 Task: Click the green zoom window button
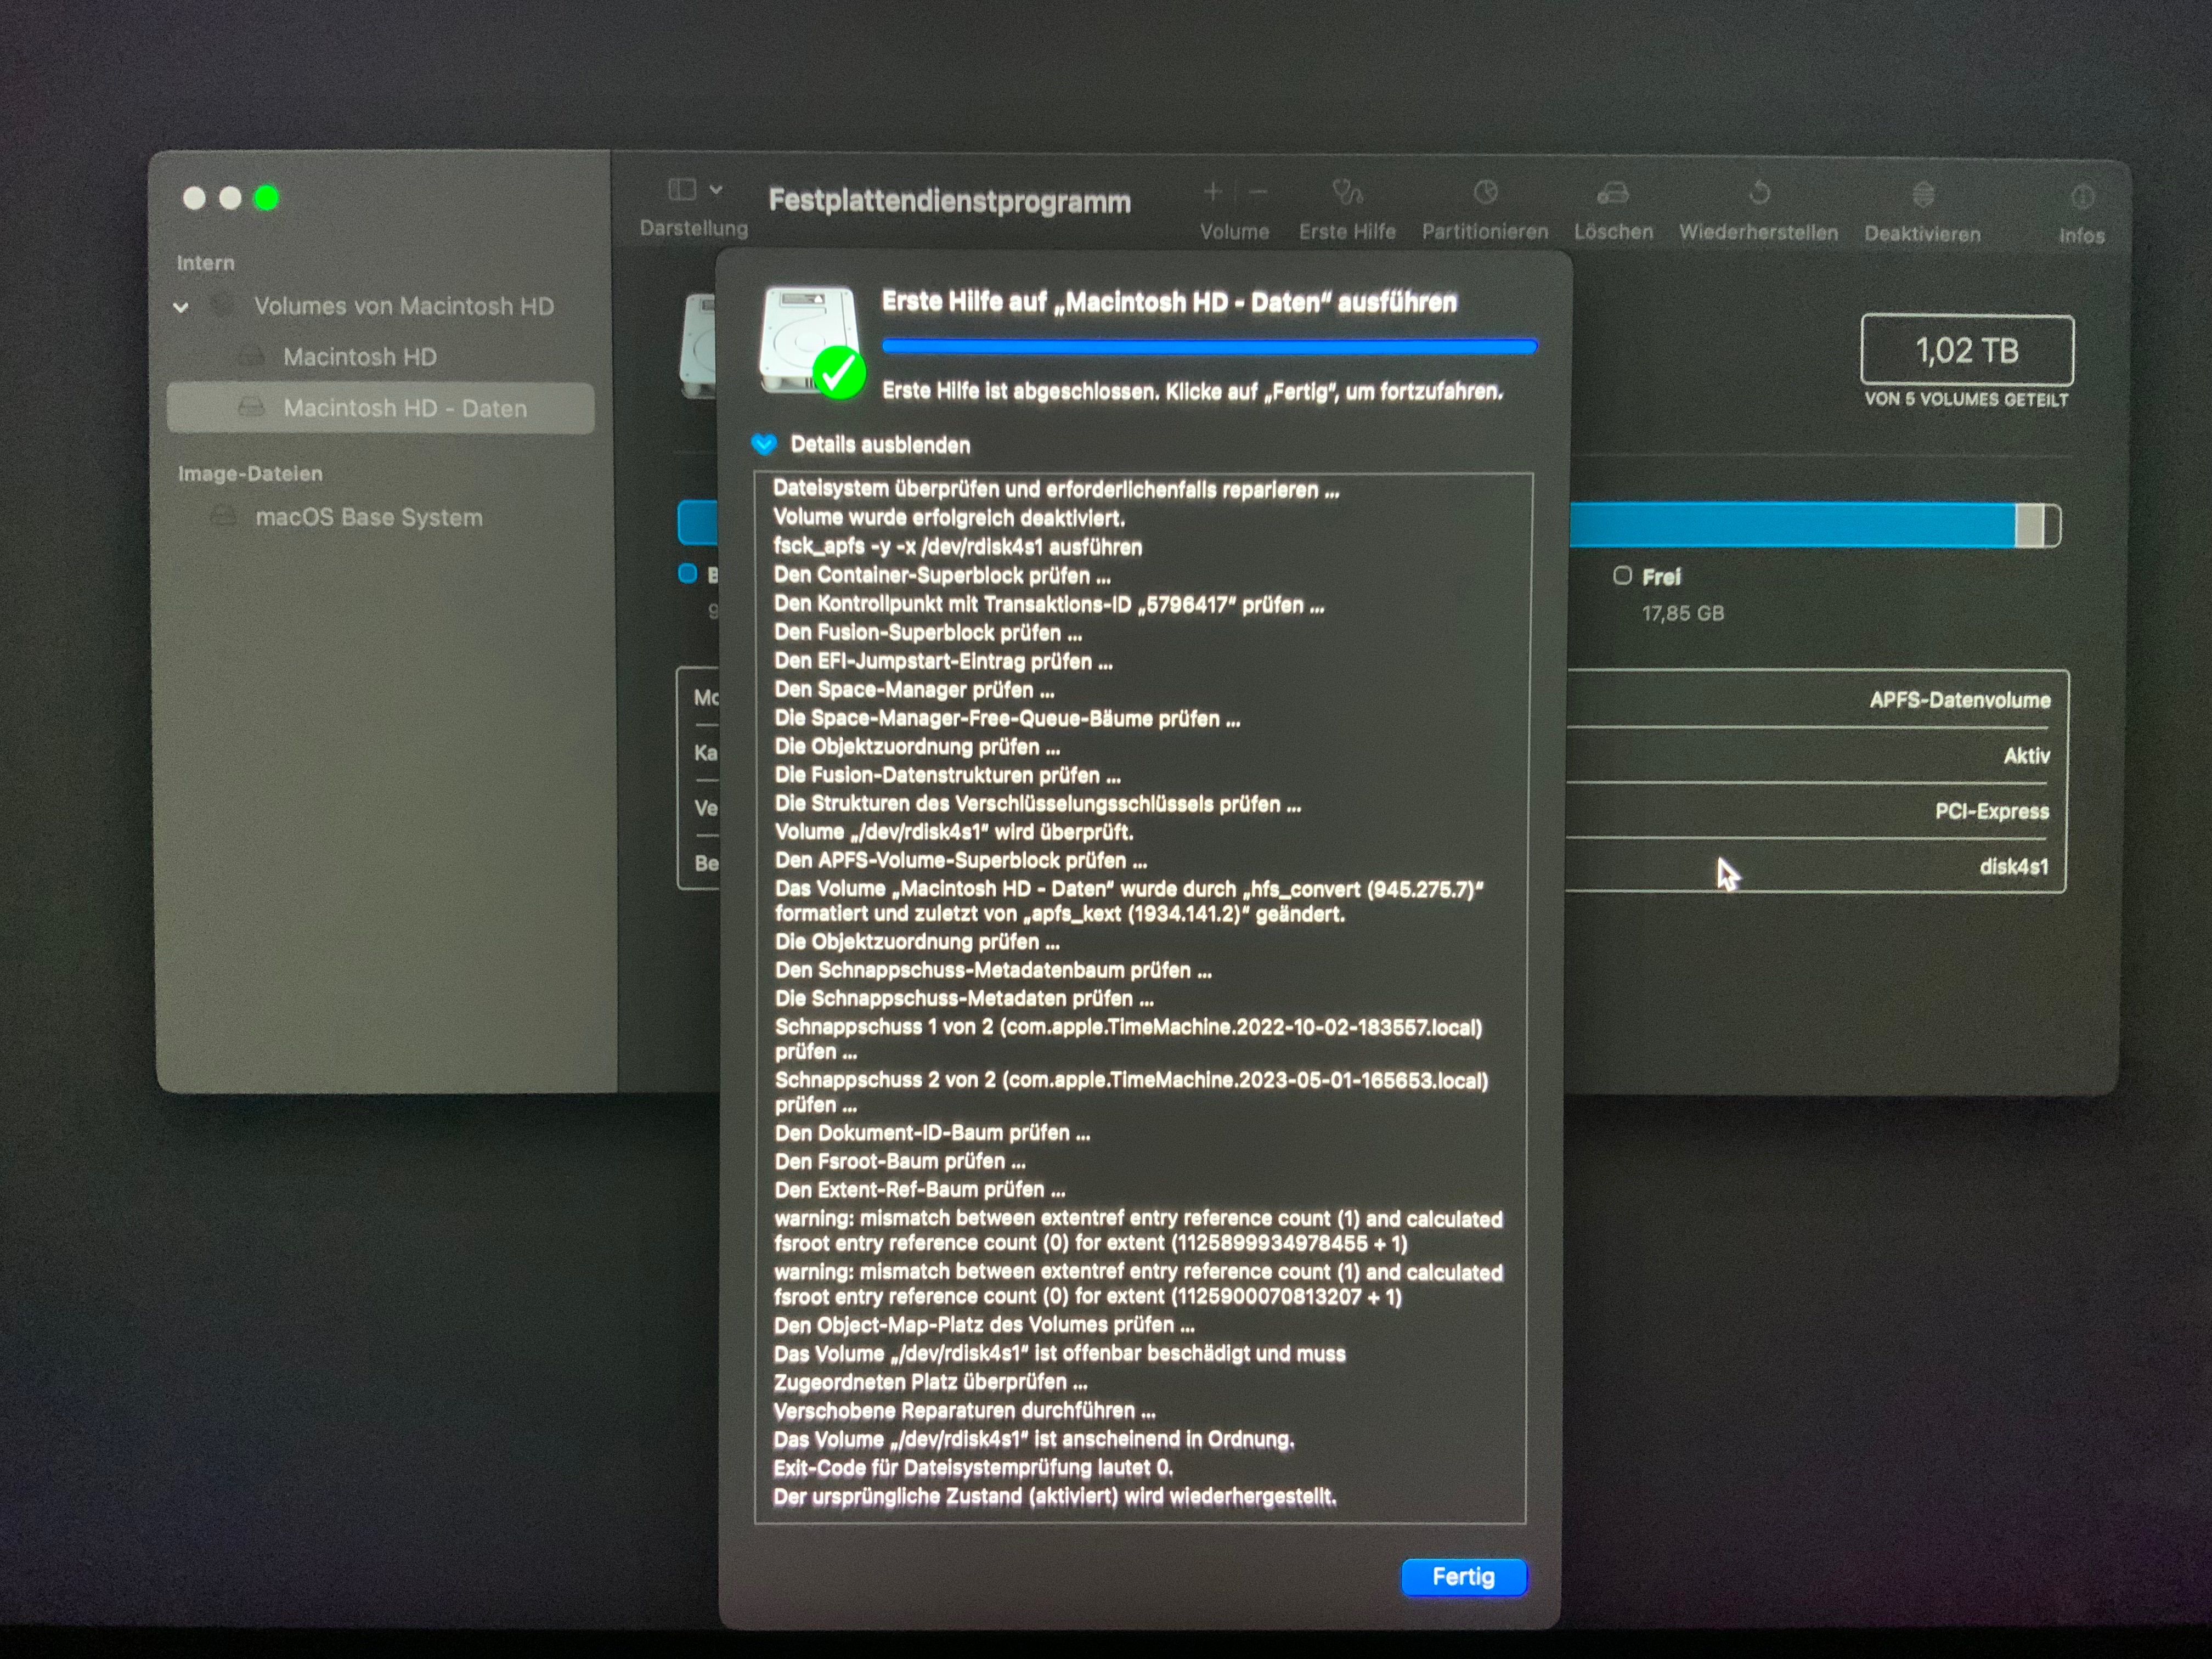266,198
